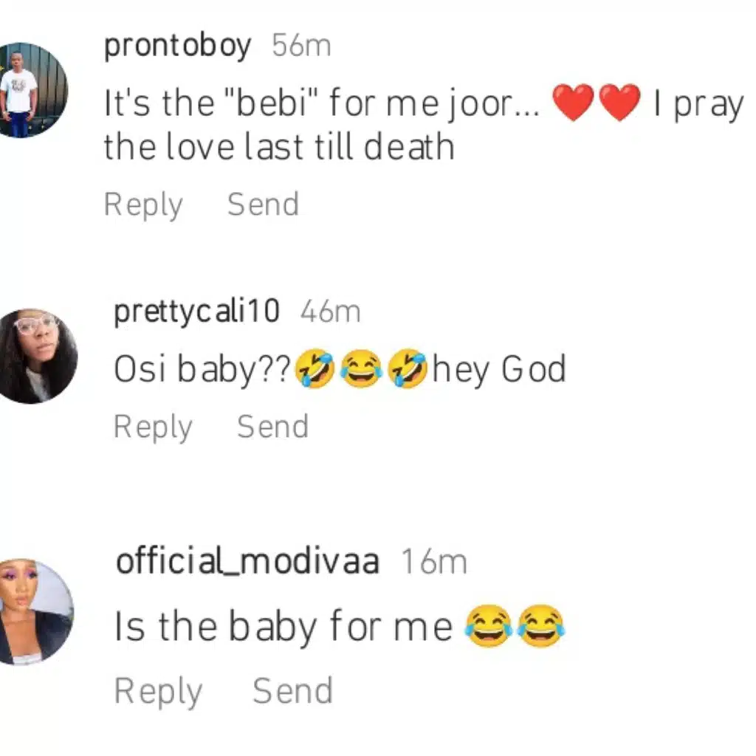The image size is (756, 756).
Task: Select the "the love last till death" text
Action: [278, 147]
